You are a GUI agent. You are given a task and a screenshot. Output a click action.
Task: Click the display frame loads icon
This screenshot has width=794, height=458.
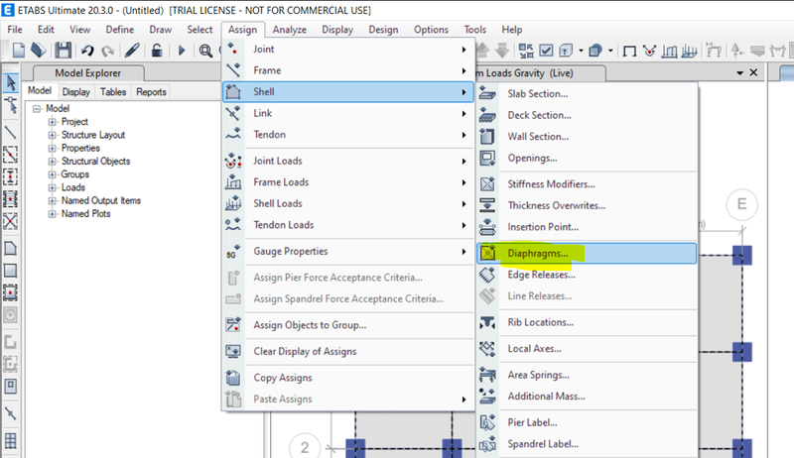(669, 51)
